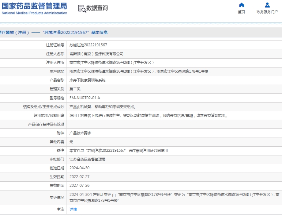This screenshot has width=282, height=216.
Task: Select registration number 苏械注准20222191567 cell
Action: coord(88,45)
